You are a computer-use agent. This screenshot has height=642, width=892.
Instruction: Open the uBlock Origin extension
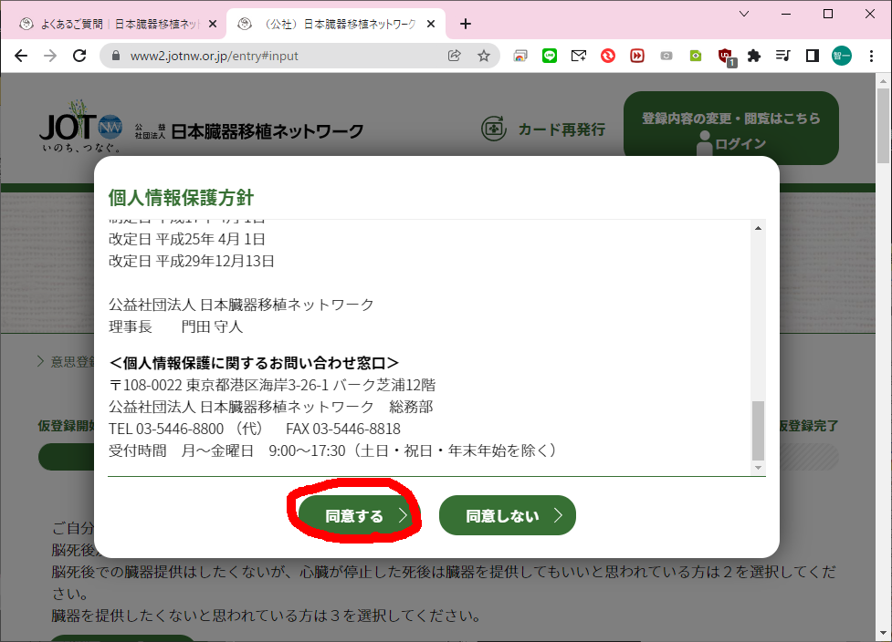[725, 56]
